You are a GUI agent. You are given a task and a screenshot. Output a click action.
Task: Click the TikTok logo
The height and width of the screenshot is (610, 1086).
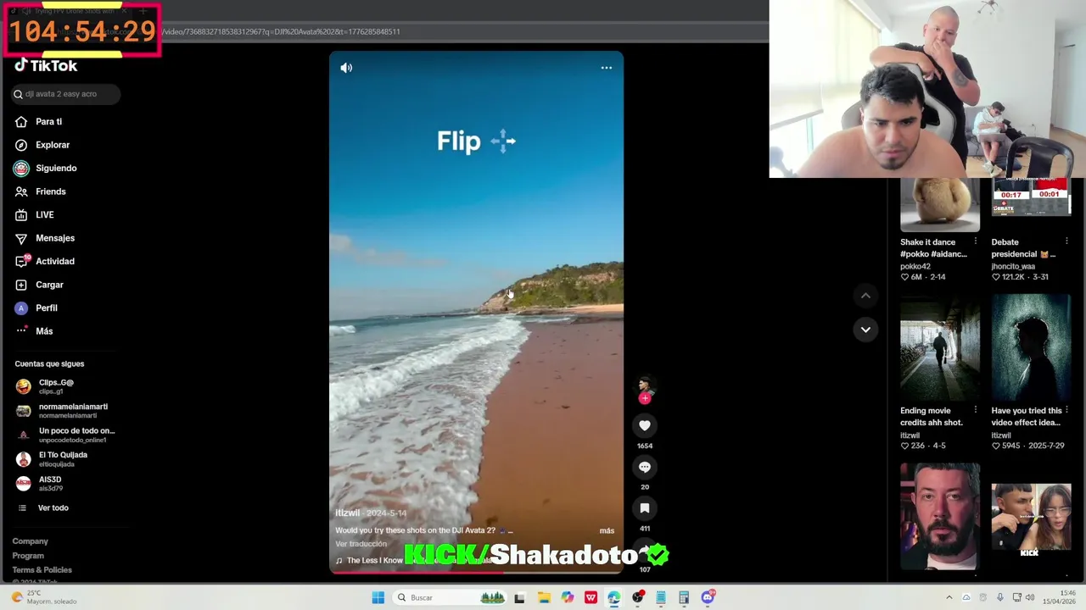tap(46, 65)
